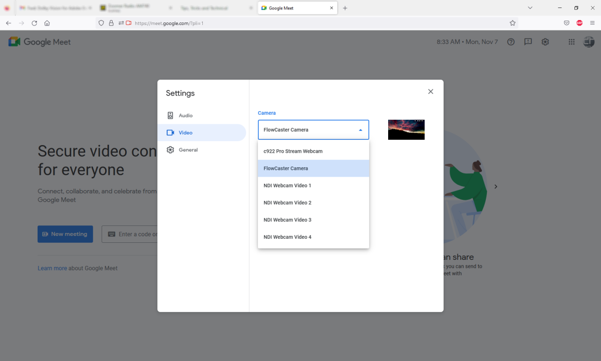Click the camera preview thumbnail
This screenshot has height=361, width=601.
coord(406,130)
